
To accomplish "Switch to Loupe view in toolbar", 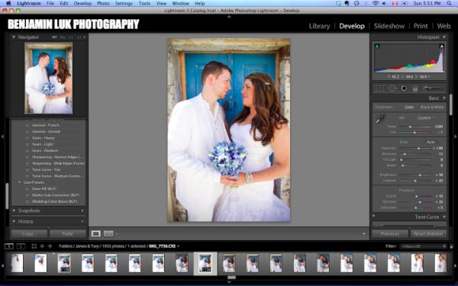I will tap(96, 233).
